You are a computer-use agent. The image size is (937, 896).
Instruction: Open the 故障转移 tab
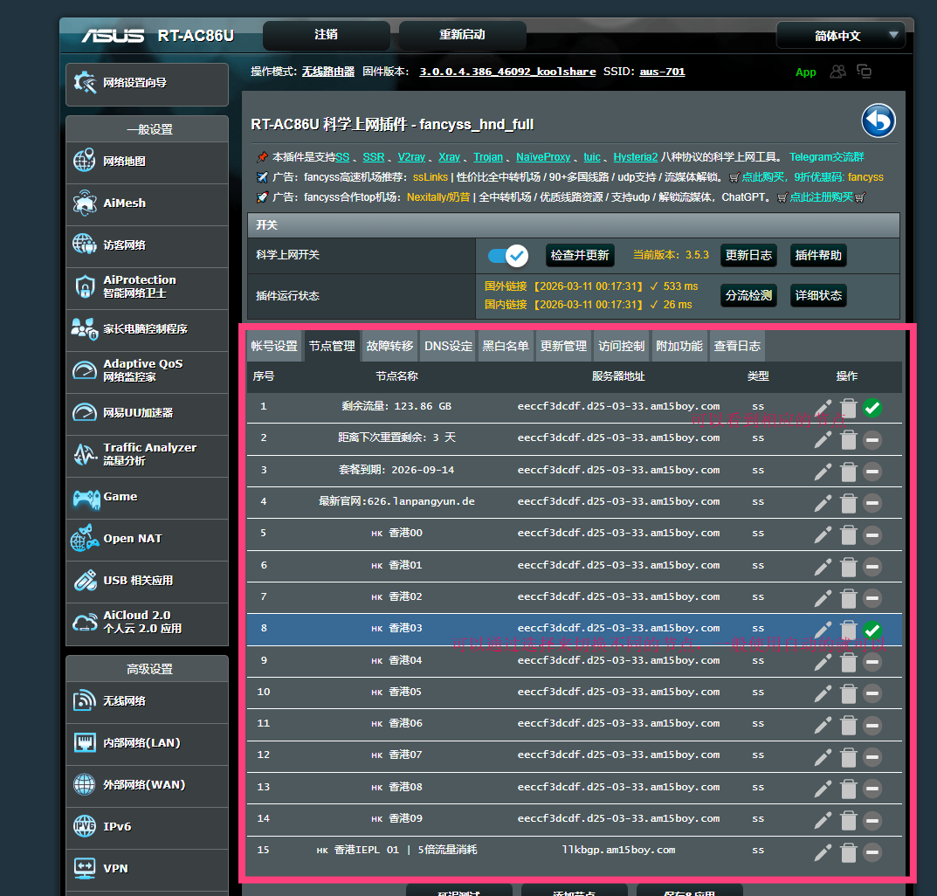pos(389,346)
